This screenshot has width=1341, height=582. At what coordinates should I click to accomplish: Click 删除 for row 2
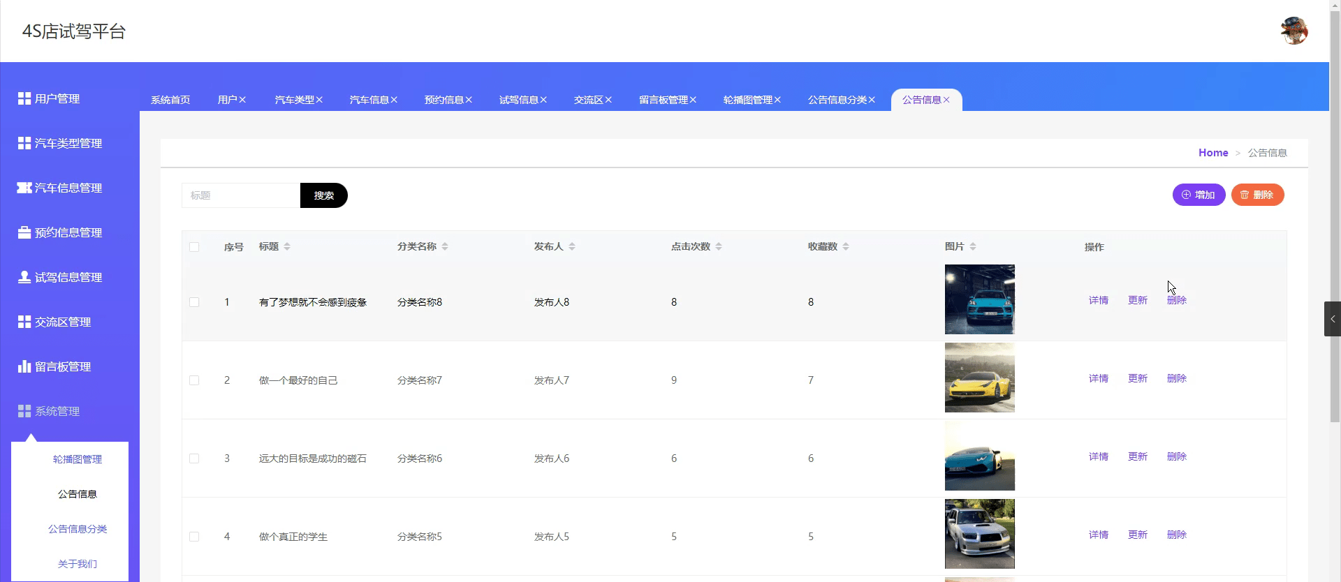[1177, 378]
